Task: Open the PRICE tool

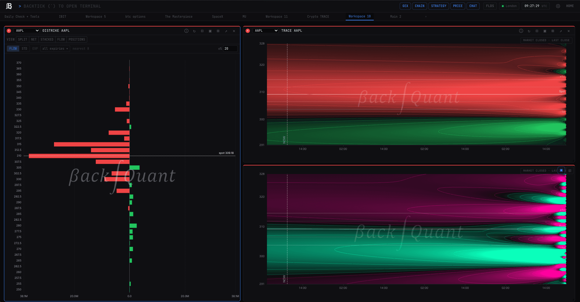Action: tap(458, 6)
